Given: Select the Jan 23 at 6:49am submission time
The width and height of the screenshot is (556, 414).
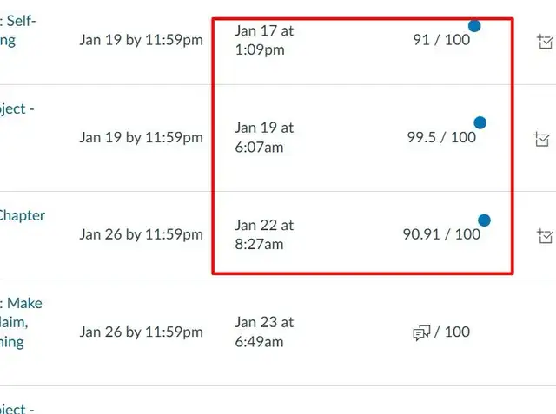Looking at the screenshot, I should click(264, 332).
